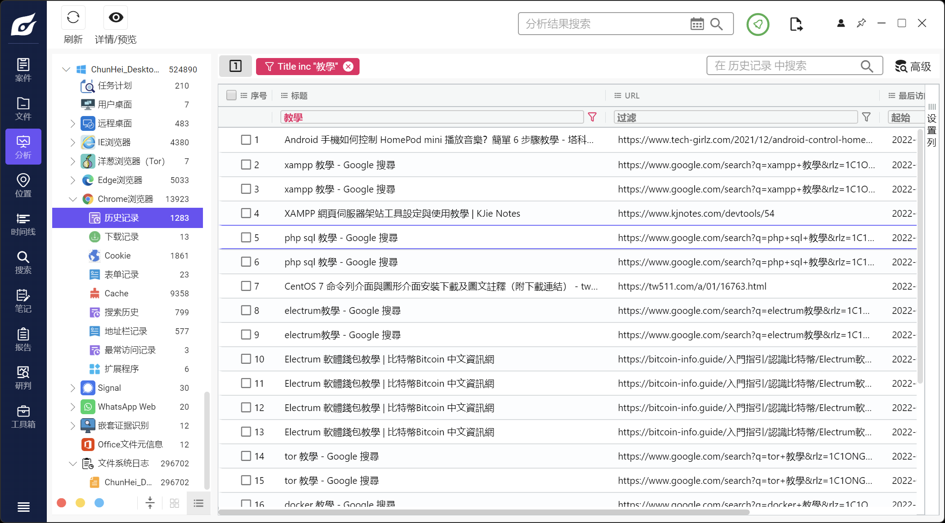945x523 pixels.
Task: Select Cookie under Chrome
Action: click(x=127, y=255)
